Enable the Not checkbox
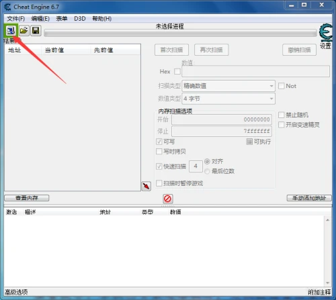336x300 pixels. coord(281,86)
